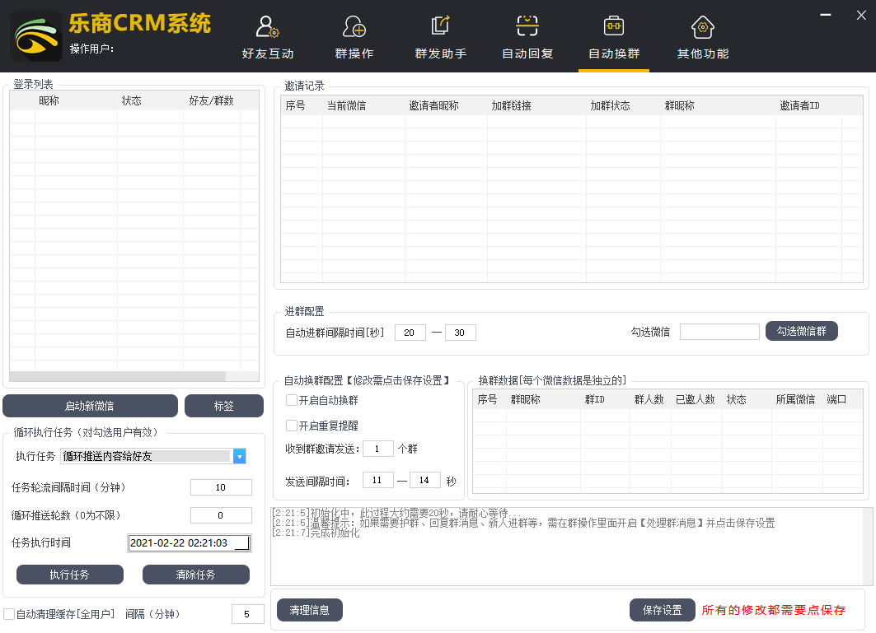Click the 执行任务 button
This screenshot has height=633, width=876.
(x=70, y=575)
